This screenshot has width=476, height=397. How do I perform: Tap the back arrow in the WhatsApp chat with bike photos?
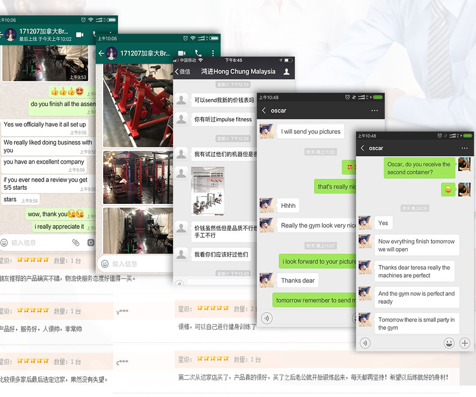[x=101, y=53]
